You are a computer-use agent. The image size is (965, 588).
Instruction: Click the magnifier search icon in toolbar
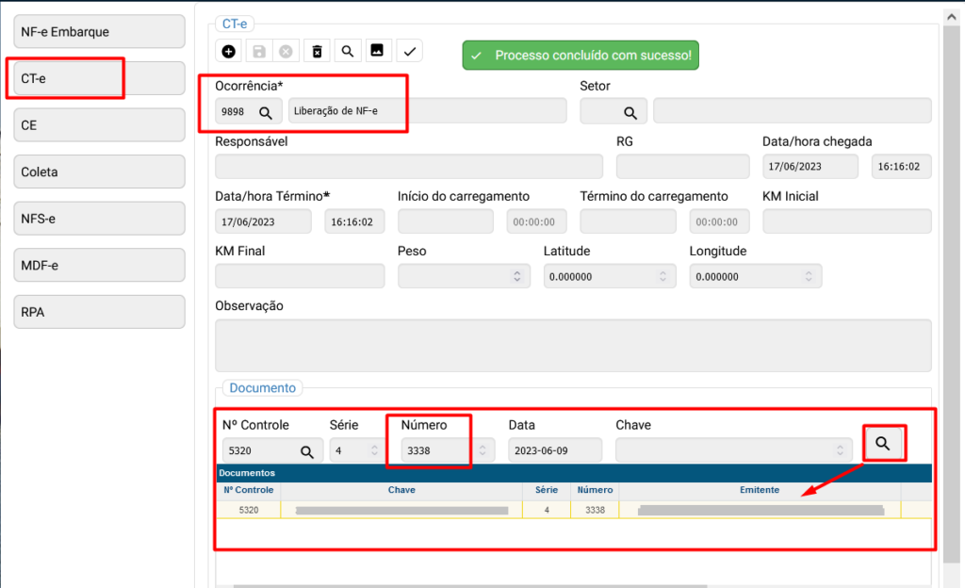(348, 51)
